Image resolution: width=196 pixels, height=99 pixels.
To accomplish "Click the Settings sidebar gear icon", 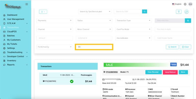I will coord(4,48).
